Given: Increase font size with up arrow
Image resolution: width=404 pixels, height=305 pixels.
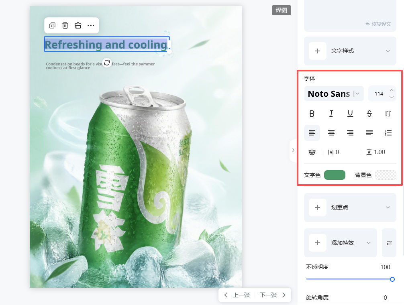Looking at the screenshot, I should click(392, 90).
